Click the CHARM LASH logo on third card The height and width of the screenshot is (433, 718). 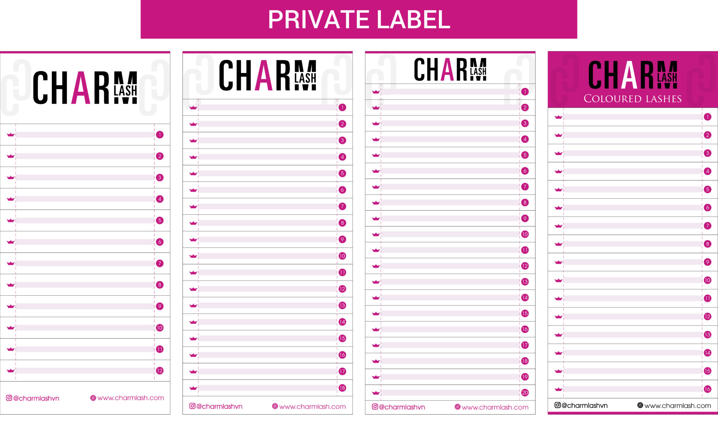[x=450, y=69]
